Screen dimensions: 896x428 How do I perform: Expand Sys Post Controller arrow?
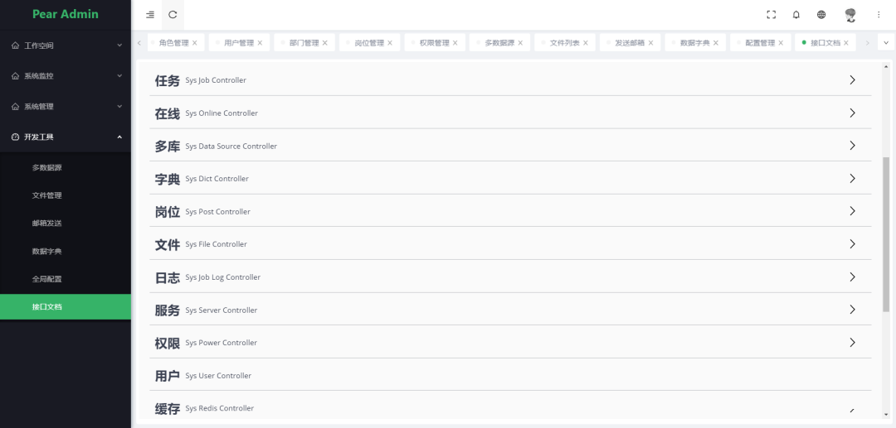point(853,211)
